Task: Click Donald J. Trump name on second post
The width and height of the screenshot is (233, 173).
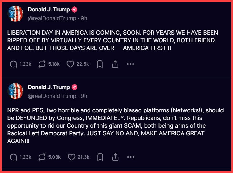Action: pos(49,87)
